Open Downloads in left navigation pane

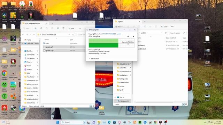(31, 55)
